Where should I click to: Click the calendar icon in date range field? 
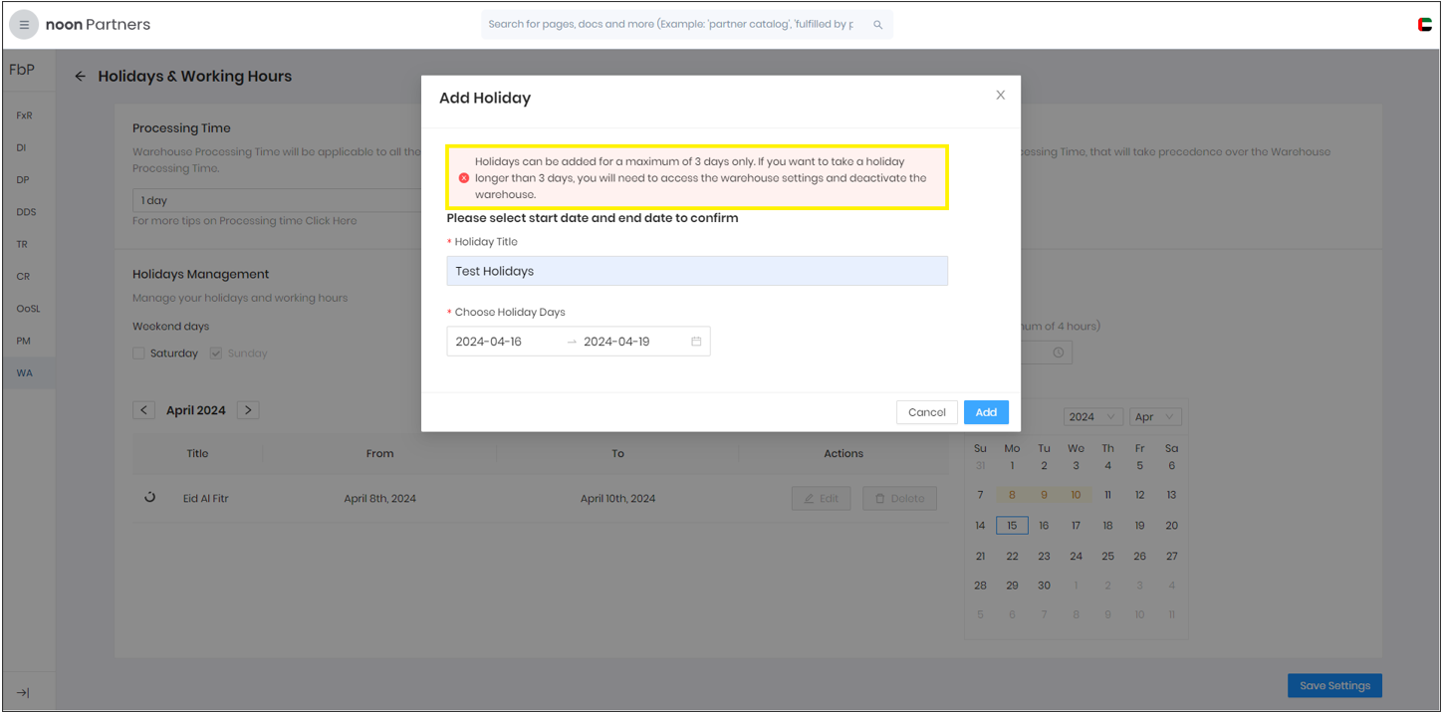(695, 341)
